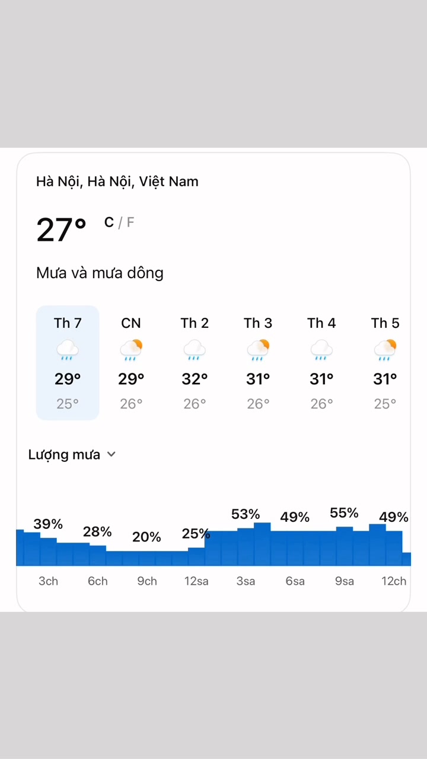Select Celsius C temperature unit
The image size is (427, 759).
tap(109, 222)
